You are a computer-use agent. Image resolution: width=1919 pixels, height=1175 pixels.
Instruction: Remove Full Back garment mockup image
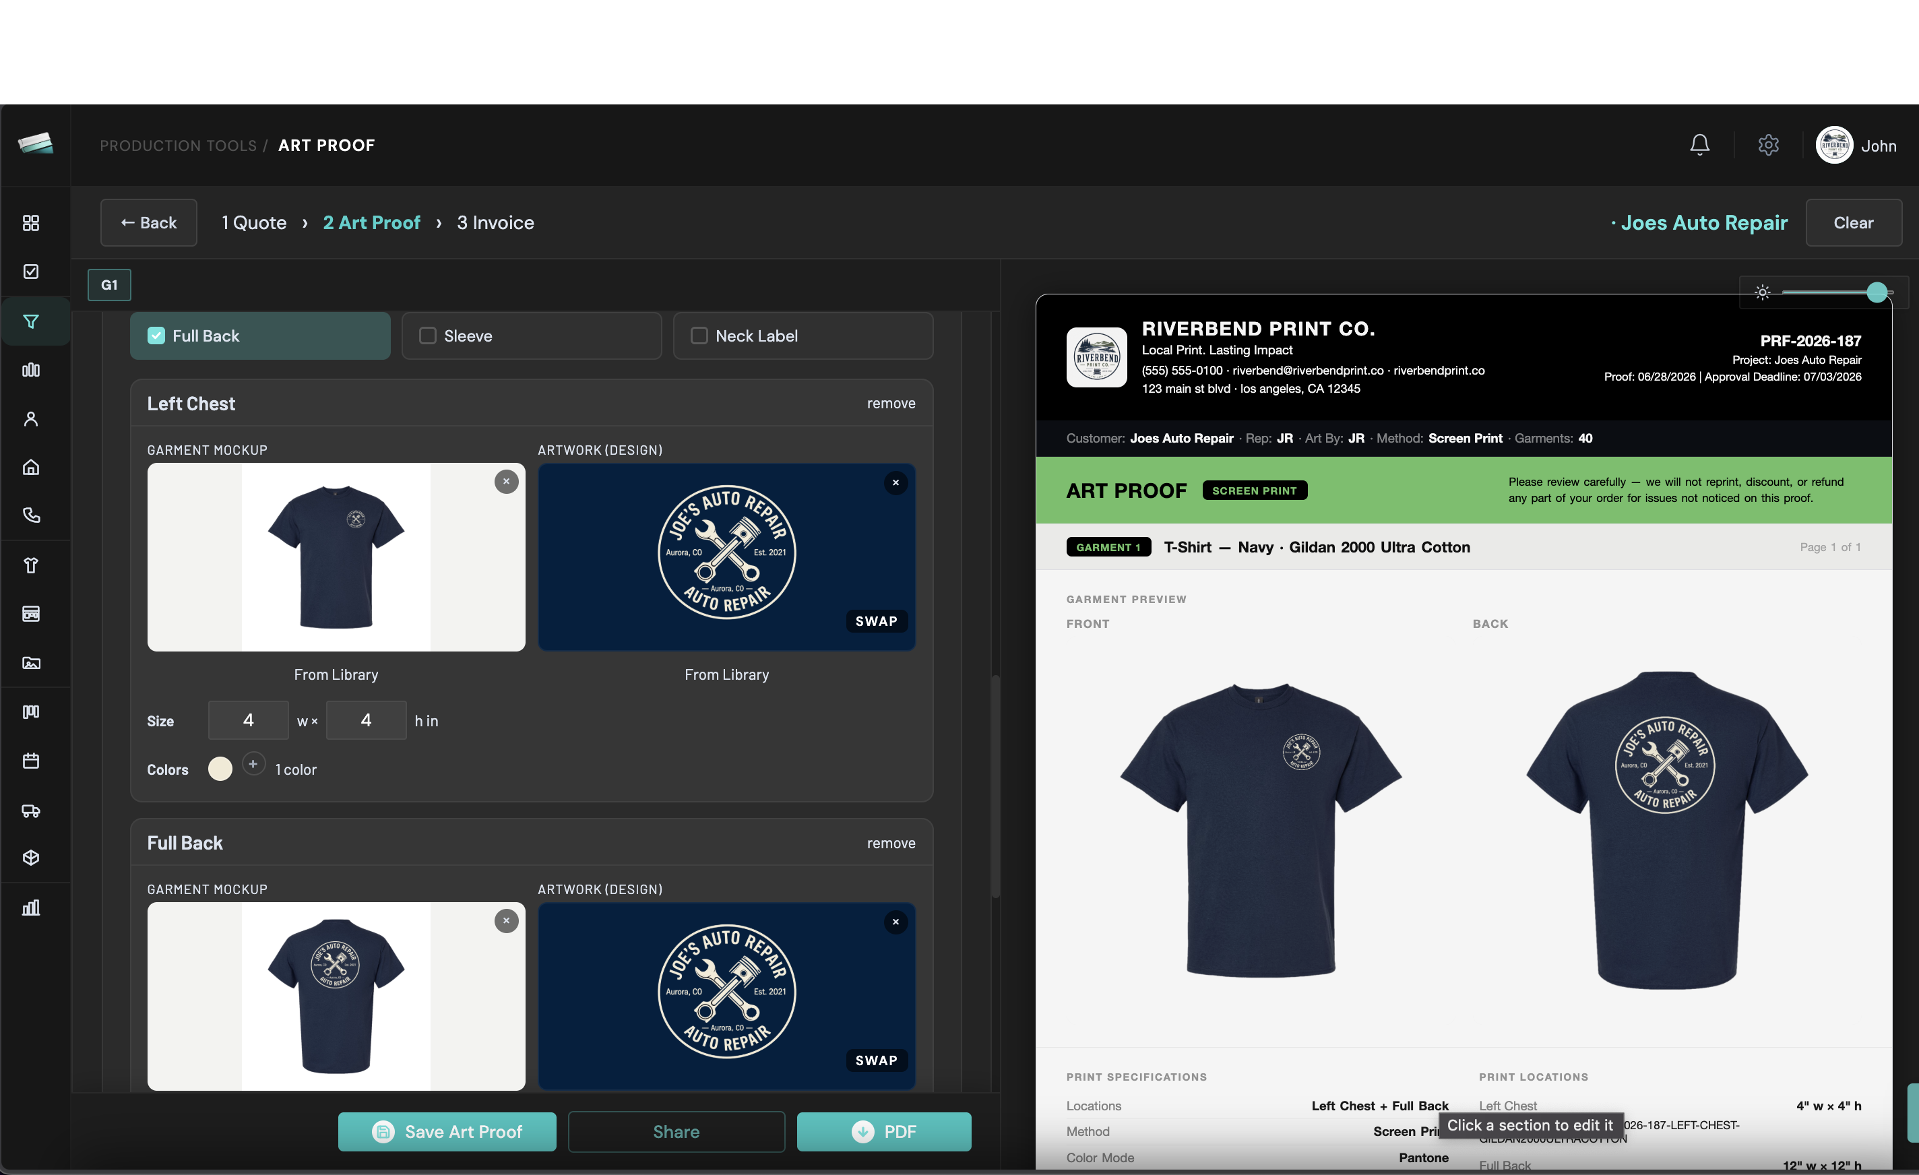click(x=506, y=921)
